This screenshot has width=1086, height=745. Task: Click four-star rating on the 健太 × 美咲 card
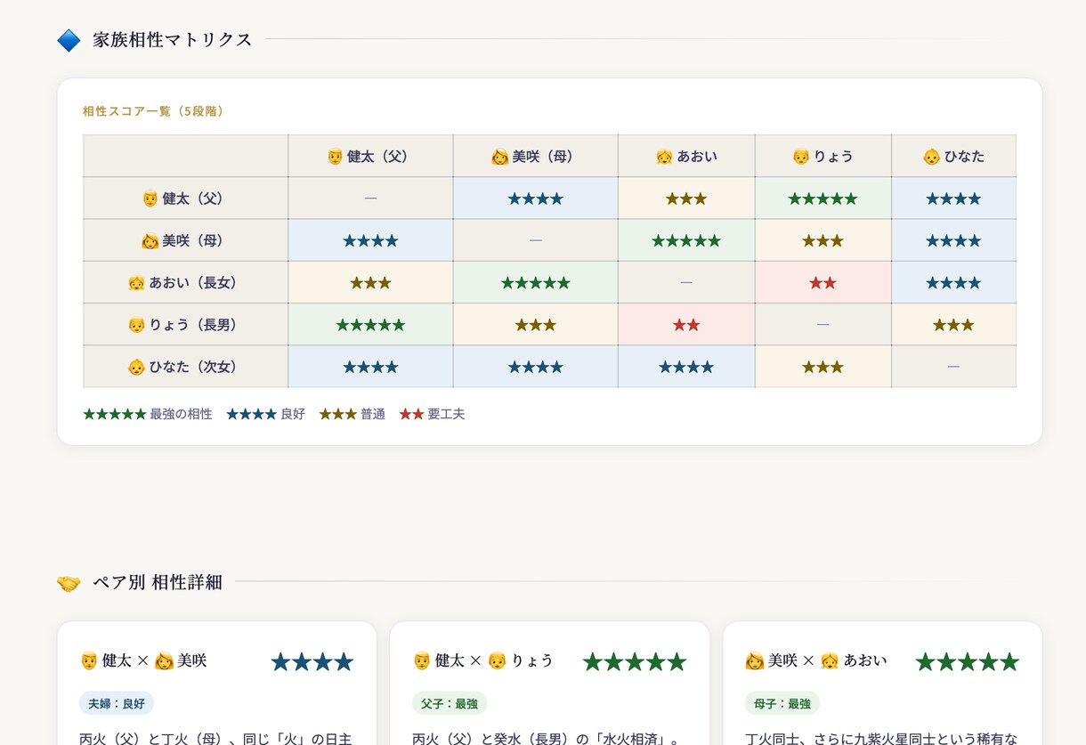point(312,661)
